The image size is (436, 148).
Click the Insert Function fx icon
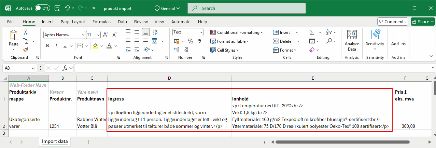point(65,68)
